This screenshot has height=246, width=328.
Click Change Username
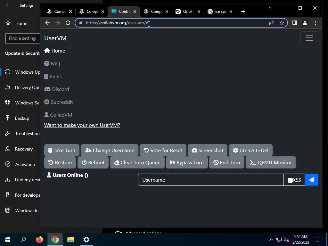click(110, 150)
